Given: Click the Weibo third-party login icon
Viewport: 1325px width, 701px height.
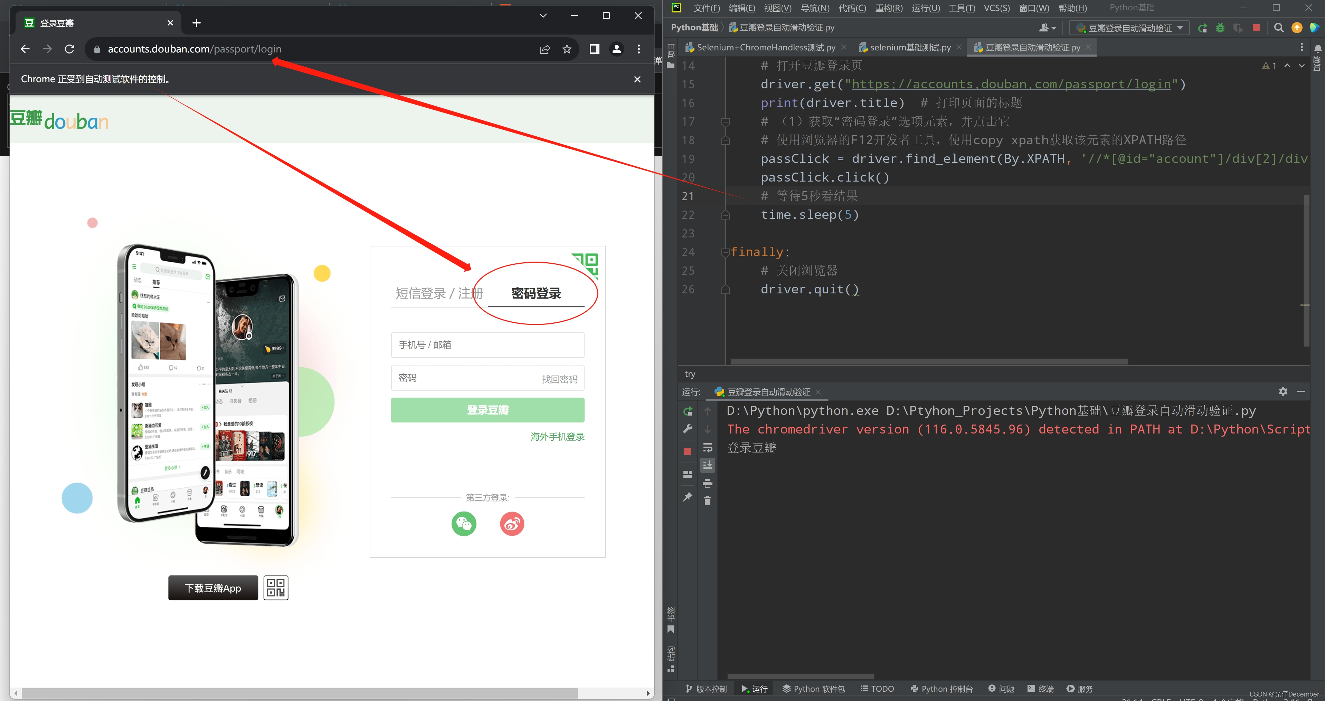Looking at the screenshot, I should click(512, 524).
